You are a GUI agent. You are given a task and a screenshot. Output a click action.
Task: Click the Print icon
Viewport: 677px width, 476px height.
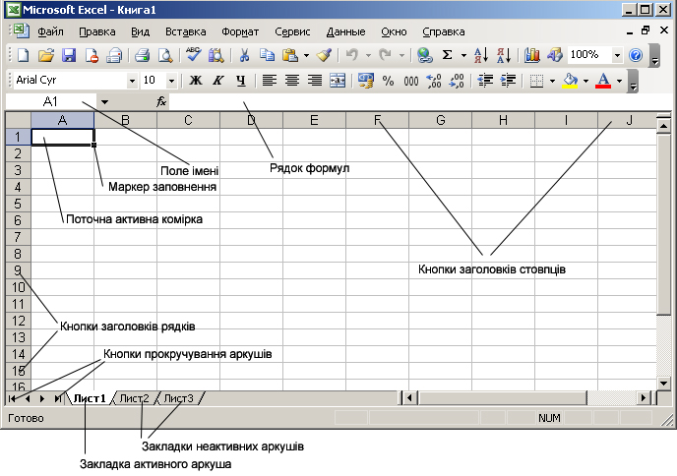(142, 55)
